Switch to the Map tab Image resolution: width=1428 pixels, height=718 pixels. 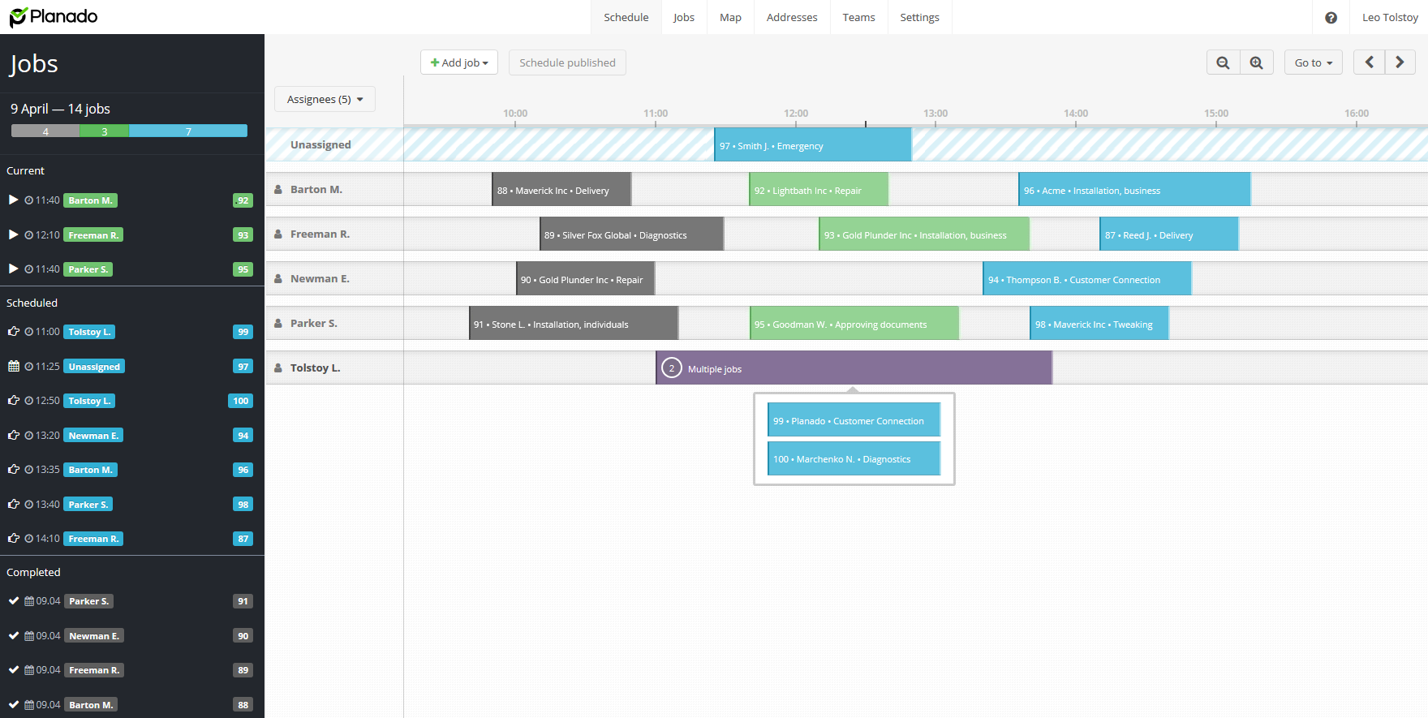pos(730,17)
